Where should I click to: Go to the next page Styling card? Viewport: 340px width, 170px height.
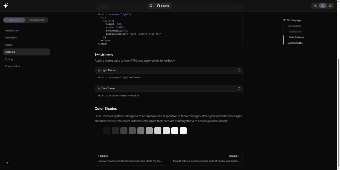[x=207, y=158]
